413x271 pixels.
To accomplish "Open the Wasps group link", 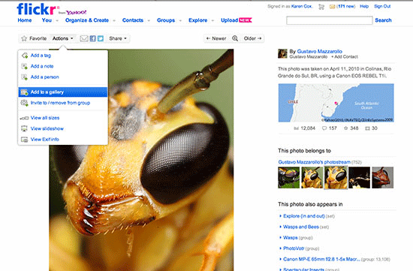I will click(291, 237).
